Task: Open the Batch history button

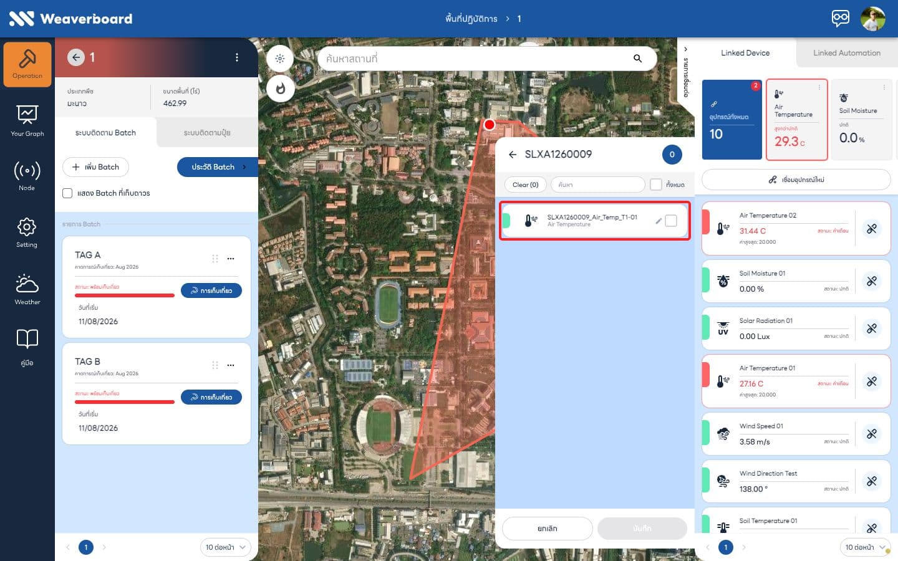Action: pyautogui.click(x=218, y=167)
